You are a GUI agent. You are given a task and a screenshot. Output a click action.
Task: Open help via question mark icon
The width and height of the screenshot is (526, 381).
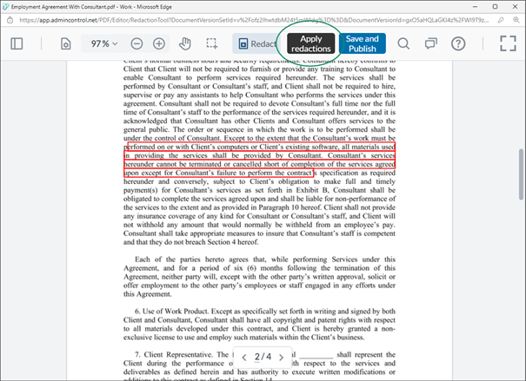point(458,43)
